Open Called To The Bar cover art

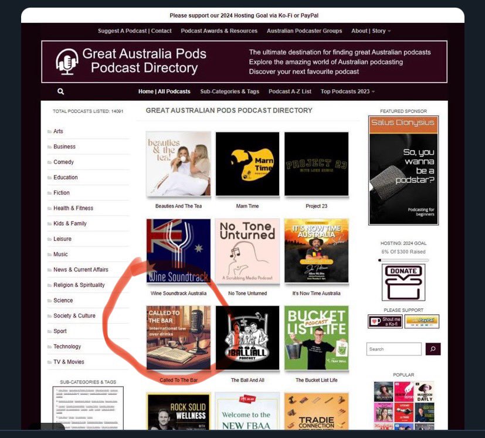click(178, 338)
